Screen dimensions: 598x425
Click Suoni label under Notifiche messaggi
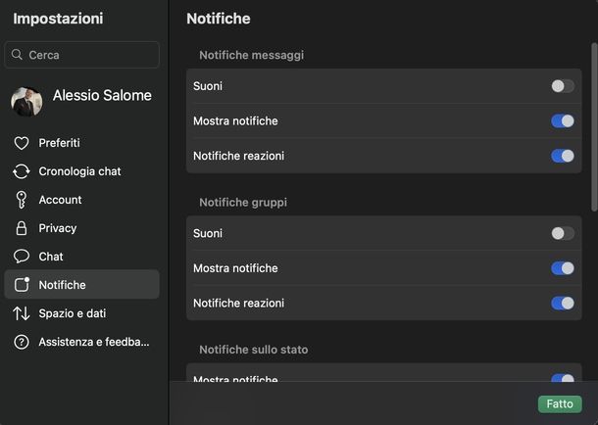[x=208, y=86]
